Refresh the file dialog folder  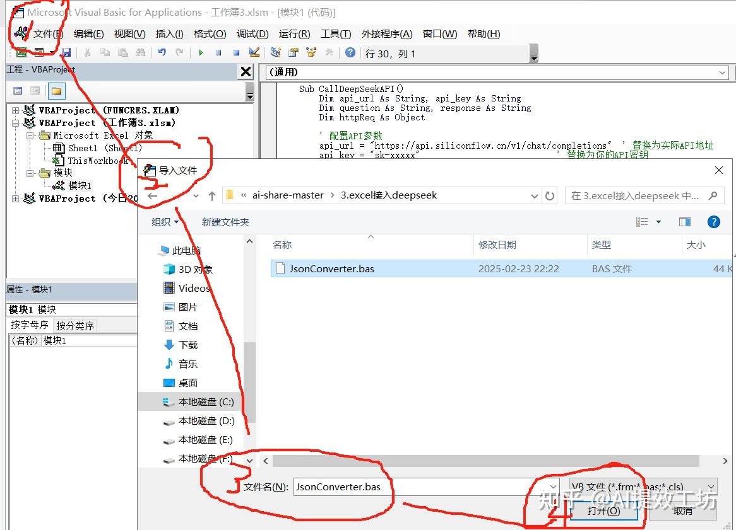[550, 195]
